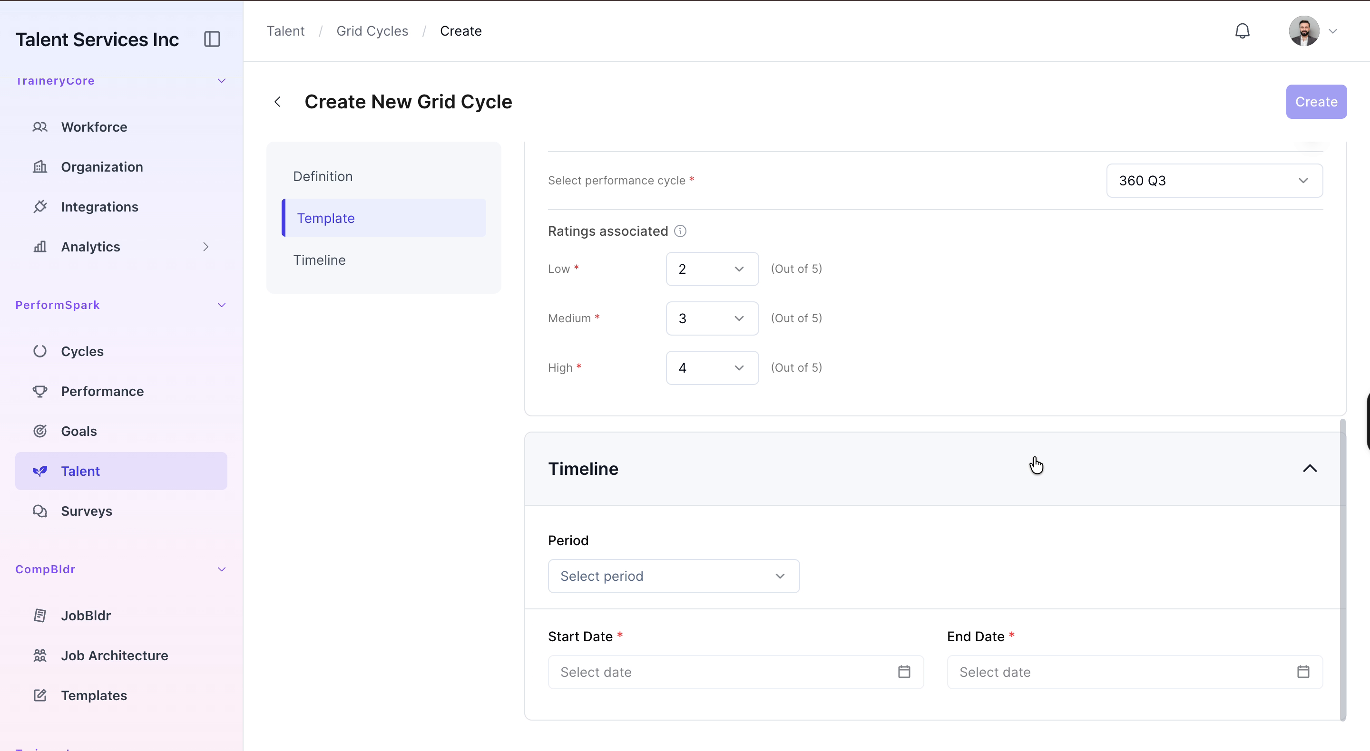Open calendar icon in Start Date field

(904, 672)
